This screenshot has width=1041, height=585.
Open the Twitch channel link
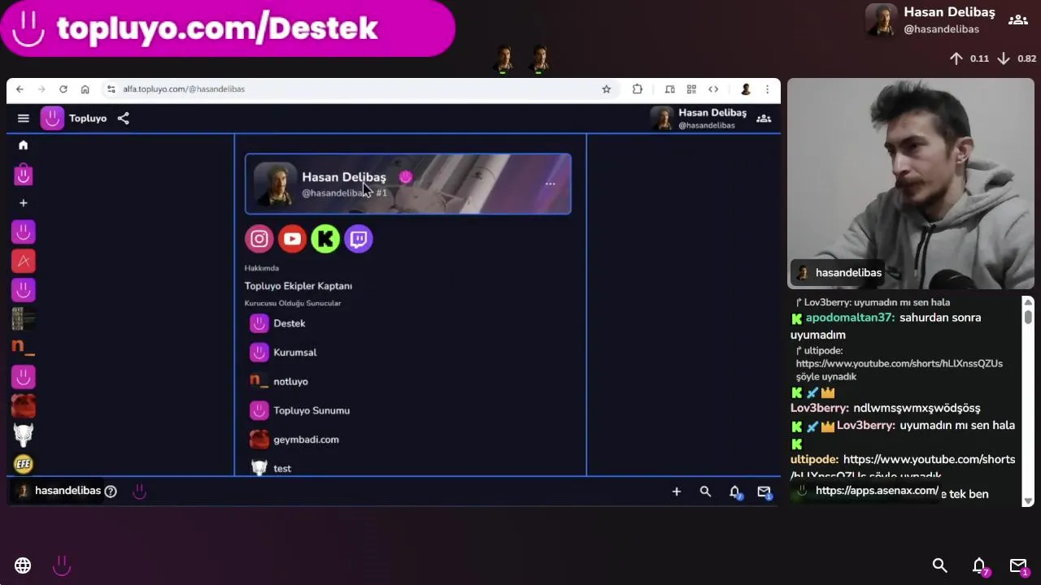point(359,239)
